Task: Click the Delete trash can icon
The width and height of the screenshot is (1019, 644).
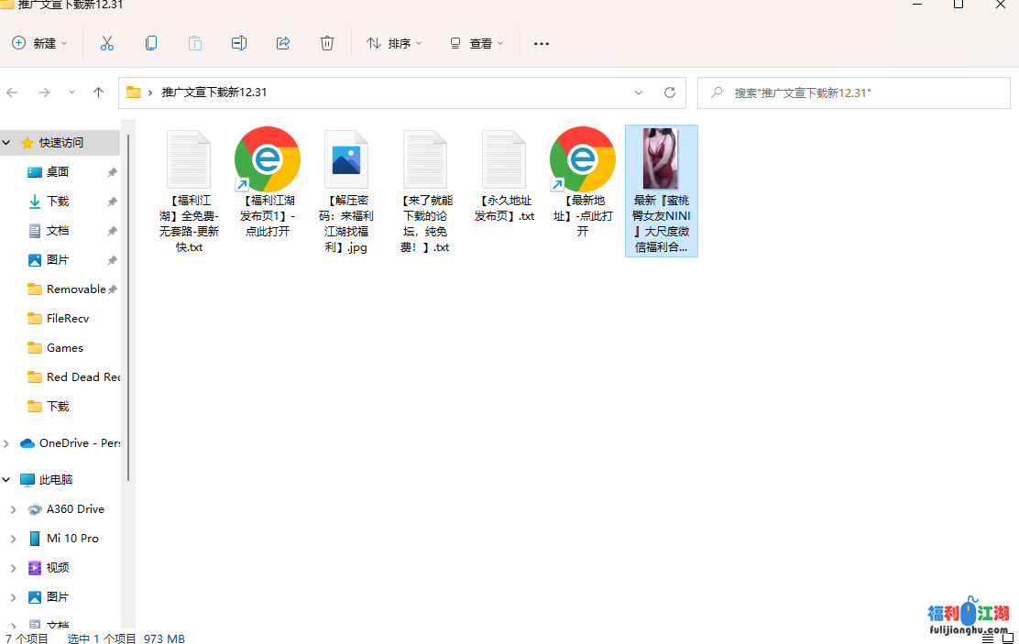Action: tap(327, 43)
